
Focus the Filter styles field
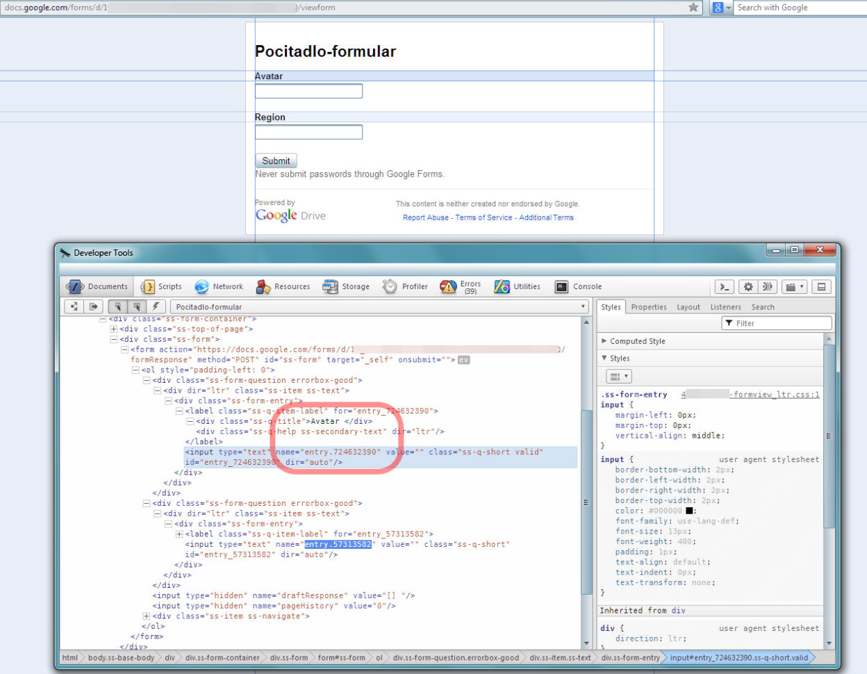point(777,323)
